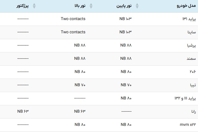The image size is (198, 132).
Task: Click پرشیا high beam NB ۸۸ cell
Action: coord(80,45)
